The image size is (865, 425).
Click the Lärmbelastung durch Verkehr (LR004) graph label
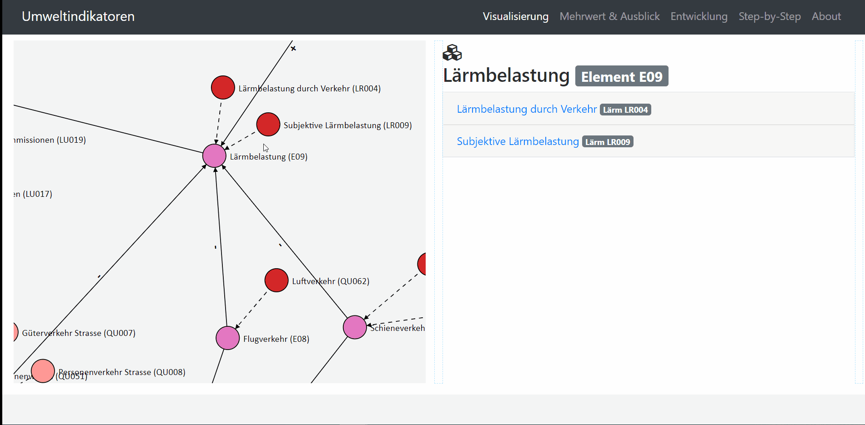(x=310, y=89)
